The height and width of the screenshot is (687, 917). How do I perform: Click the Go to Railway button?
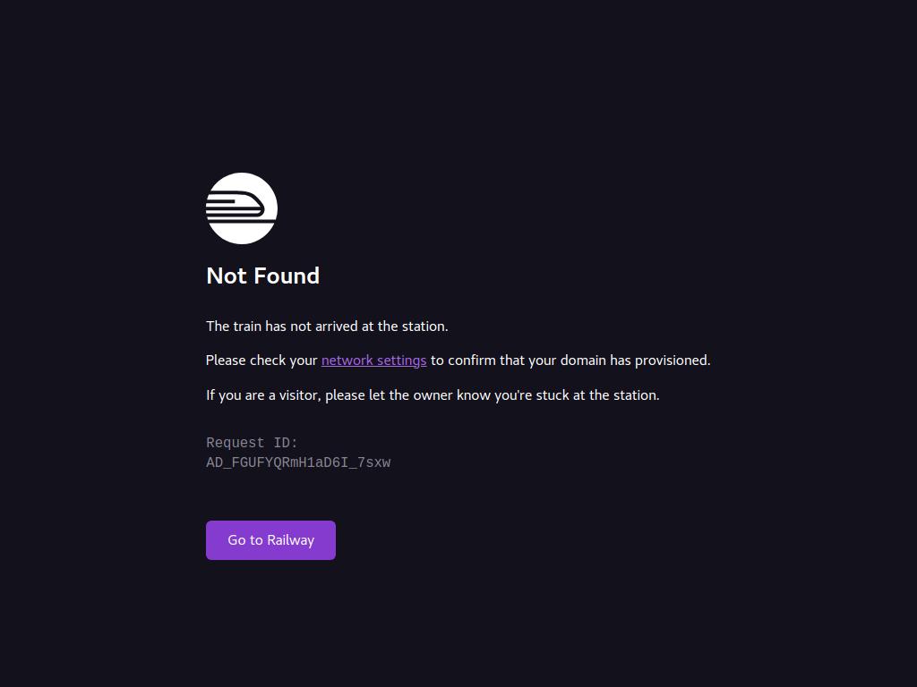click(x=270, y=540)
